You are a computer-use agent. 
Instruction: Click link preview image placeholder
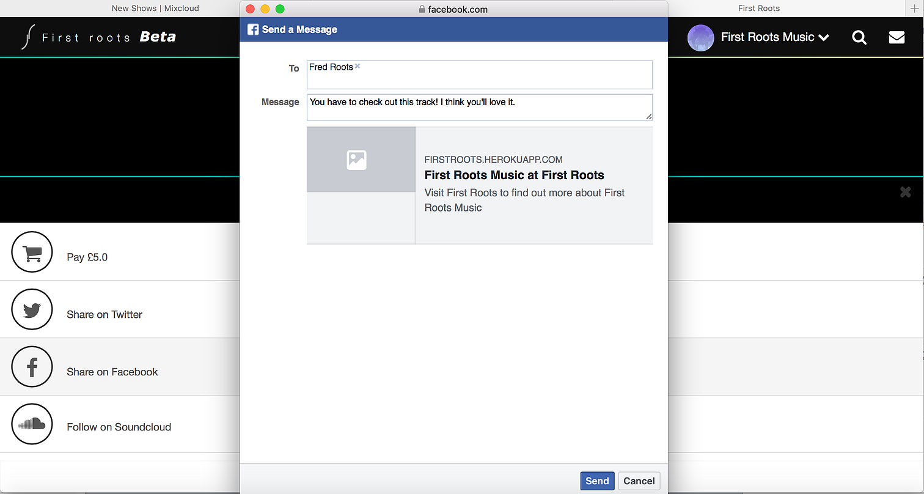click(361, 160)
